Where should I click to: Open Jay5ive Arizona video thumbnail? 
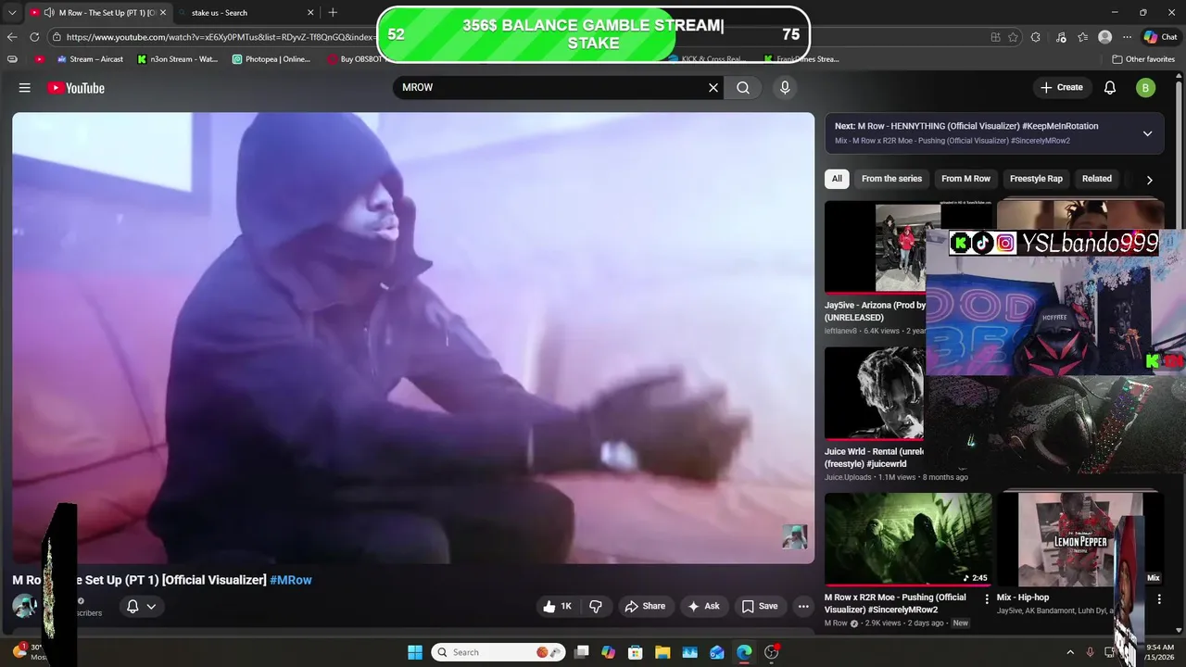coord(875,246)
